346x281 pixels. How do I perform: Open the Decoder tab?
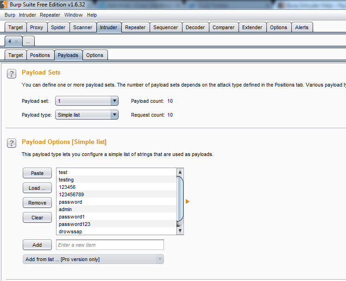coord(195,27)
